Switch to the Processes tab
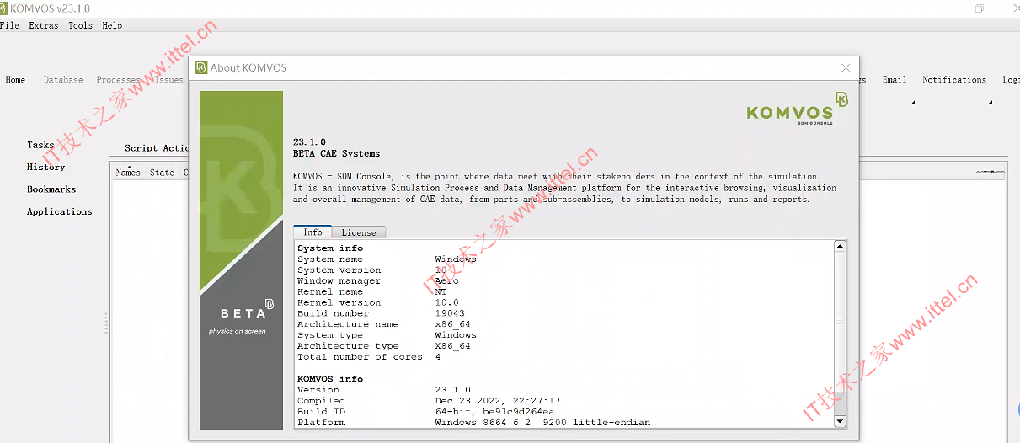The width and height of the screenshot is (1020, 443). [x=118, y=80]
